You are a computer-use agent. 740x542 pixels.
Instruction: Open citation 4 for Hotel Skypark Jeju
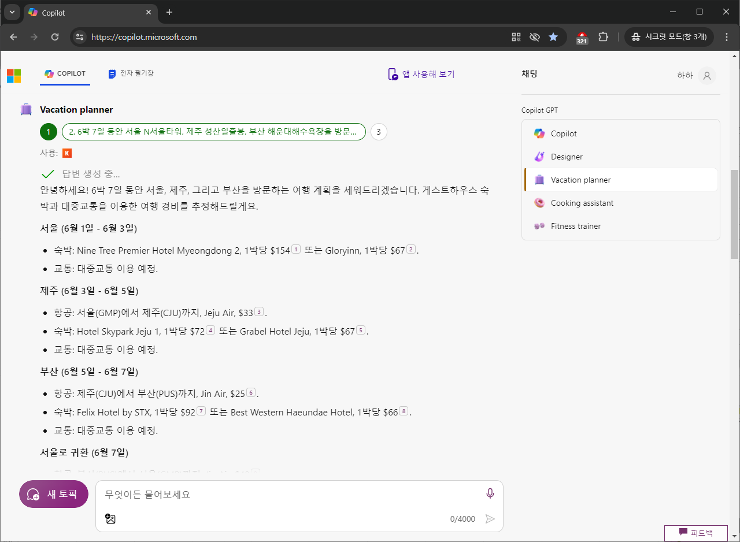pyautogui.click(x=210, y=330)
